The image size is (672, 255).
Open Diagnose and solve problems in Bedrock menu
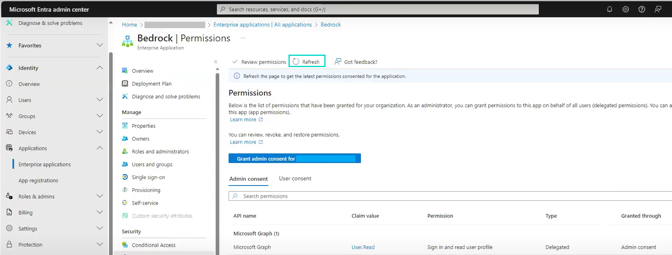pyautogui.click(x=166, y=96)
